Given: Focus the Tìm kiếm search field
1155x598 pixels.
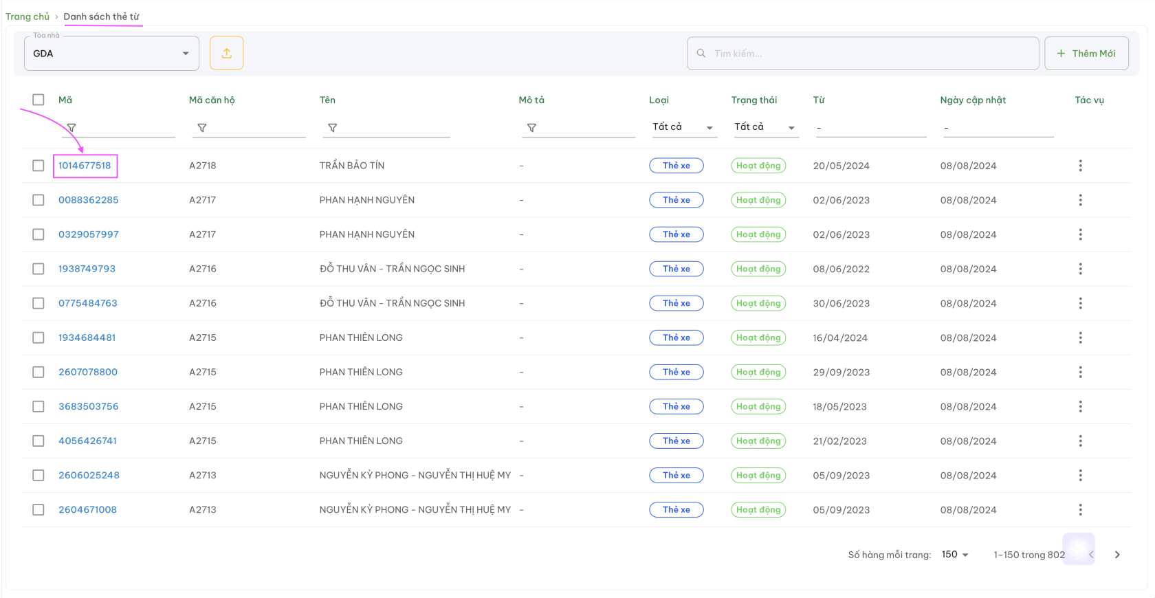Looking at the screenshot, I should [x=863, y=53].
